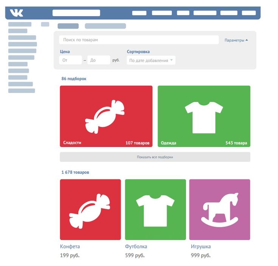Screen dimensions: 278x266
Task: Click the header search box
Action: coord(76,13)
